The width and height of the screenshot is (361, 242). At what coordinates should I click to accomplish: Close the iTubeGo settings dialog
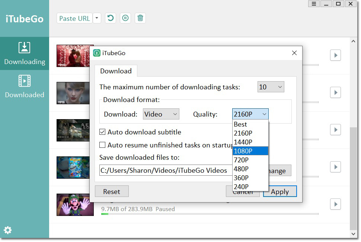pyautogui.click(x=294, y=53)
